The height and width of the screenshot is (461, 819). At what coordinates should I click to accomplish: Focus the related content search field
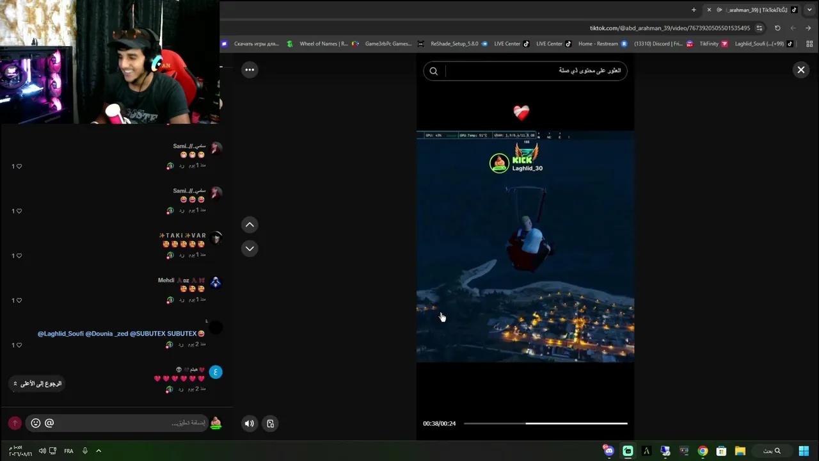525,71
